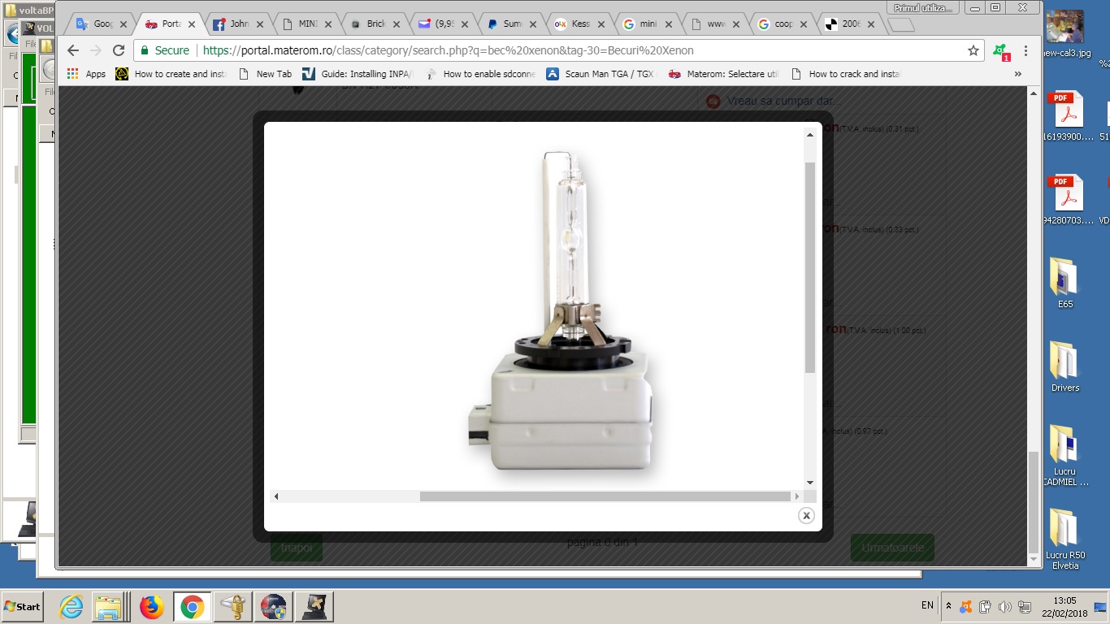Reload the Materom portal page

[x=119, y=50]
